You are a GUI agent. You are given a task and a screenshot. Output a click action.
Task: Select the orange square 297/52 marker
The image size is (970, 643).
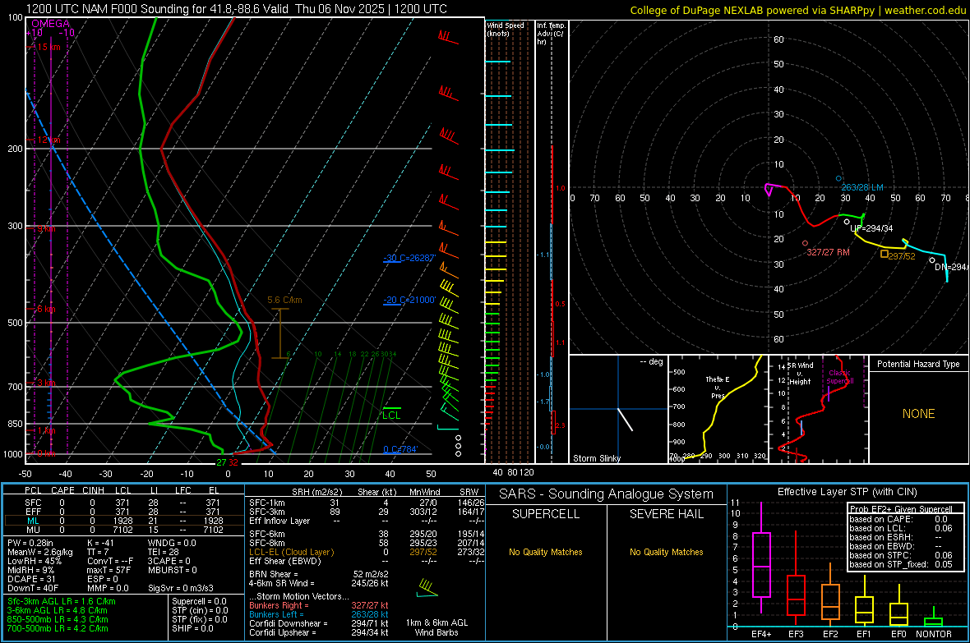(x=885, y=254)
